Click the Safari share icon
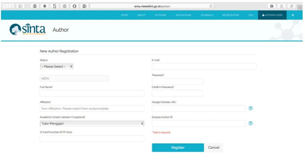 pyautogui.click(x=282, y=6)
